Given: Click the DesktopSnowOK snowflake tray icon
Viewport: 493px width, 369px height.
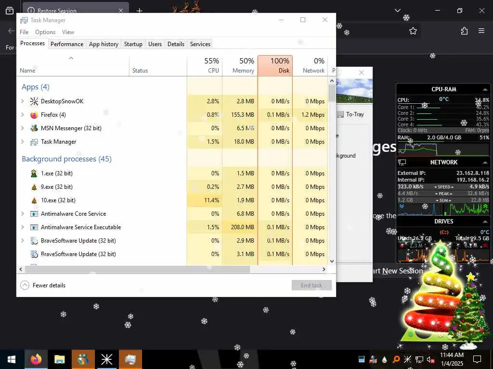Looking at the screenshot, I should (x=407, y=359).
